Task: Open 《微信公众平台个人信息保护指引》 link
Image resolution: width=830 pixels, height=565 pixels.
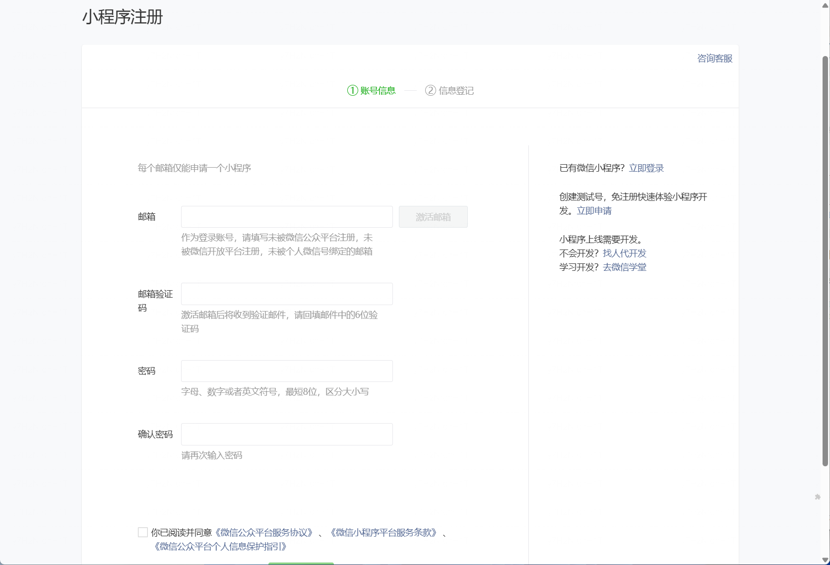Action: tap(221, 546)
